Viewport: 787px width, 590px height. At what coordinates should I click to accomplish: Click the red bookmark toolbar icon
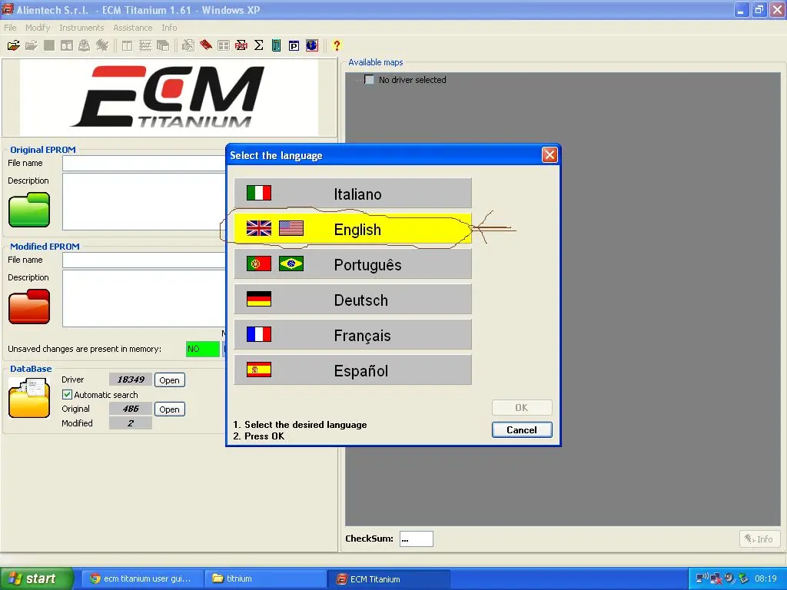click(x=204, y=45)
